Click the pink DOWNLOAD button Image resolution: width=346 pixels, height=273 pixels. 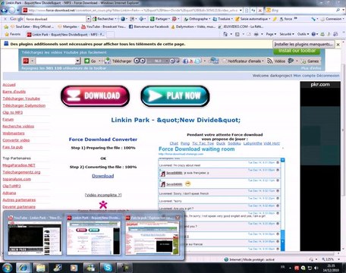click(x=96, y=96)
